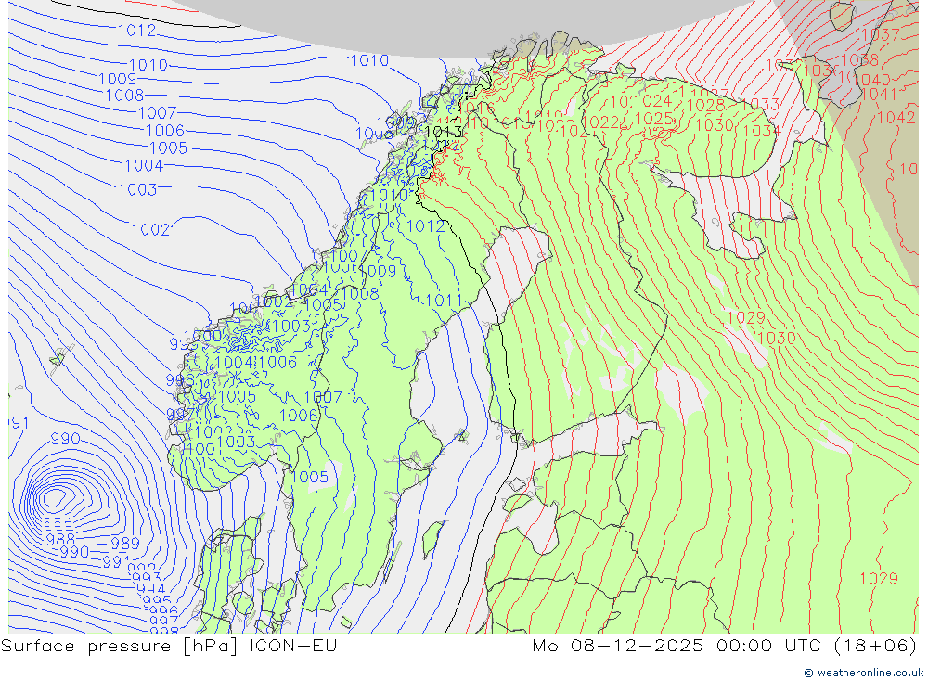
Task: Click the red 1022 isobar label
Action: (601, 122)
